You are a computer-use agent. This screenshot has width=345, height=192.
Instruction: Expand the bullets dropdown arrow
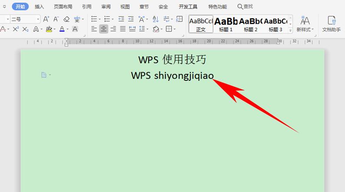[99, 19]
